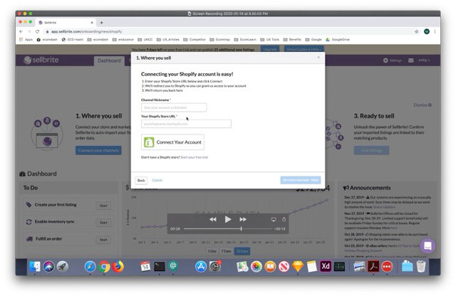Open the Trash in the dock
The width and height of the screenshot is (456, 296).
coord(421,266)
